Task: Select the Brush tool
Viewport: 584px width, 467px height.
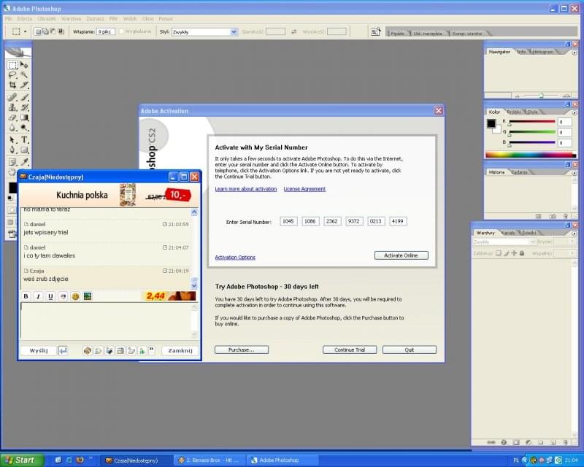Action: click(24, 97)
